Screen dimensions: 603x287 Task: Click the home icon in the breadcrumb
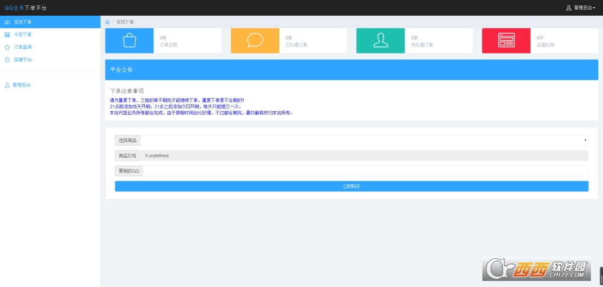(x=107, y=22)
